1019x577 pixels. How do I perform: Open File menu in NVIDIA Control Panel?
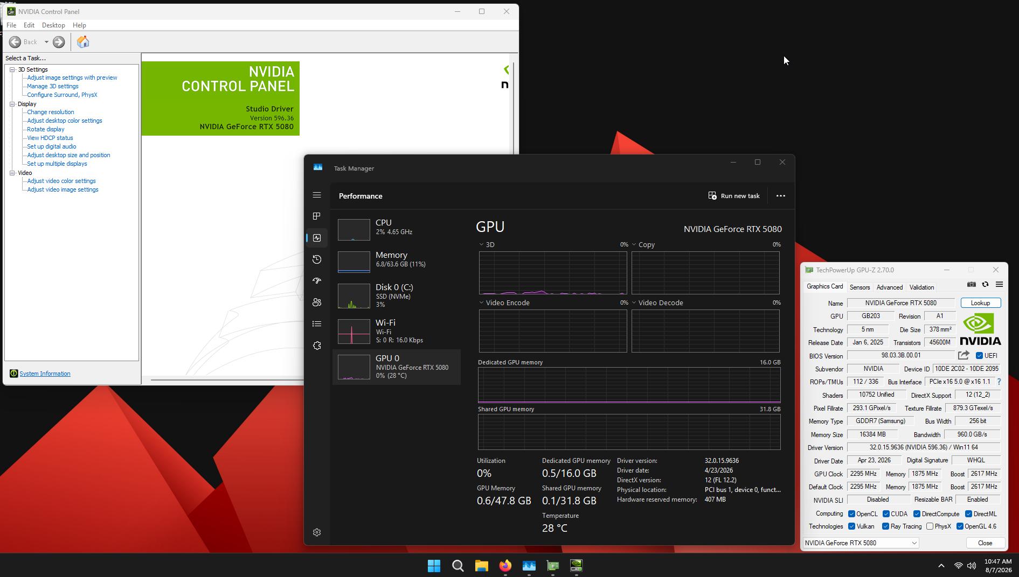(x=11, y=25)
